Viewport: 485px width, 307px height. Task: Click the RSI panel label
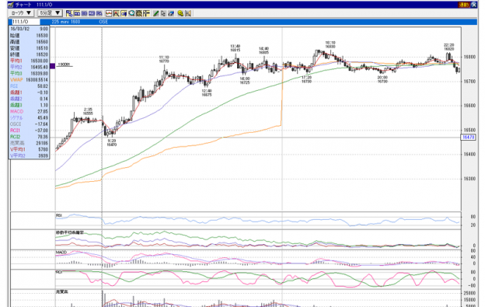click(x=59, y=215)
